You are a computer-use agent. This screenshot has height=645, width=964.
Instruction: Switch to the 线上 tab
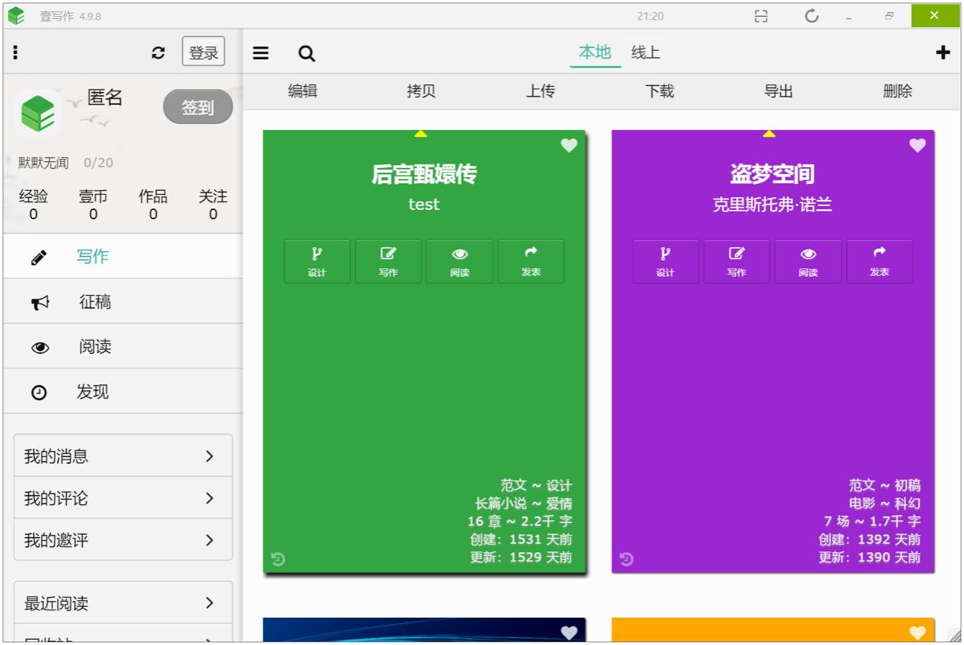645,52
